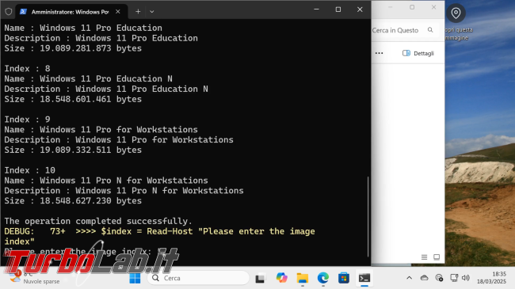515x289 pixels.
Task: Open File Explorer from the taskbar
Action: 303,278
